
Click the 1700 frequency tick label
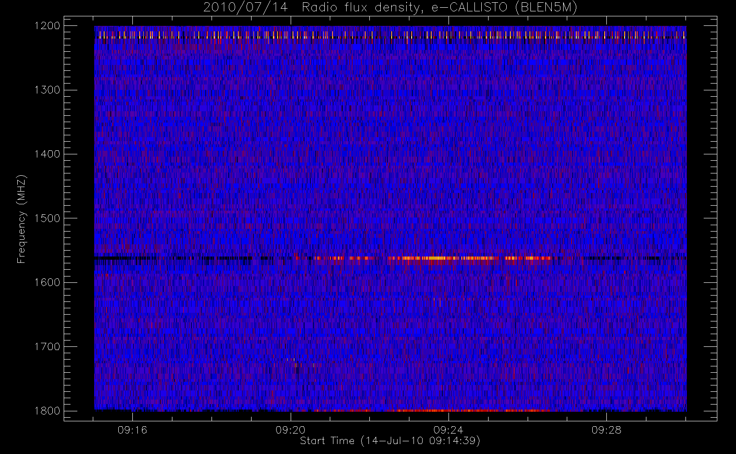[47, 346]
